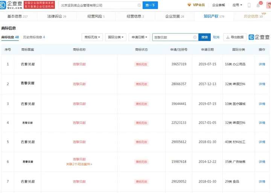Open trademark name link for 15987618
This screenshot has height=193, width=271.
point(79,159)
